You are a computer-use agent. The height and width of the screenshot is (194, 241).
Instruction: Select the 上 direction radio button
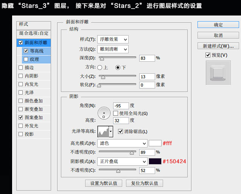click(x=100, y=67)
